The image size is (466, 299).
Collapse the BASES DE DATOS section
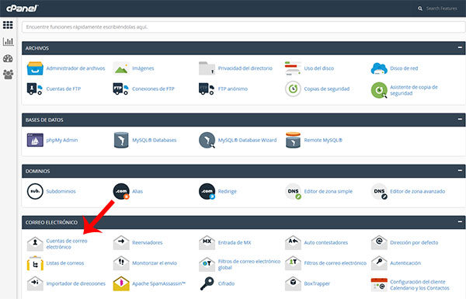coord(460,120)
